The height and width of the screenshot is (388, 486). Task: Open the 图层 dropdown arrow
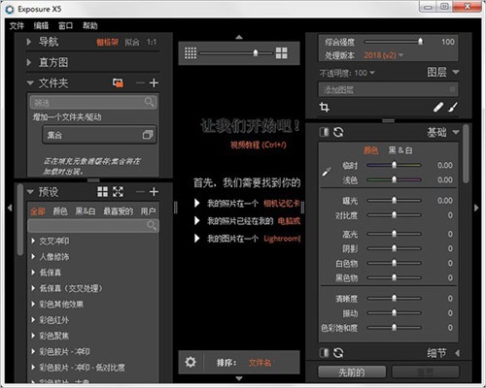click(456, 72)
